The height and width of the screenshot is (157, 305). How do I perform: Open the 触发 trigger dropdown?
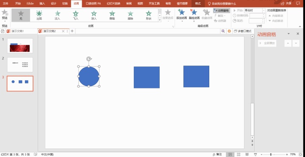(x=220, y=16)
